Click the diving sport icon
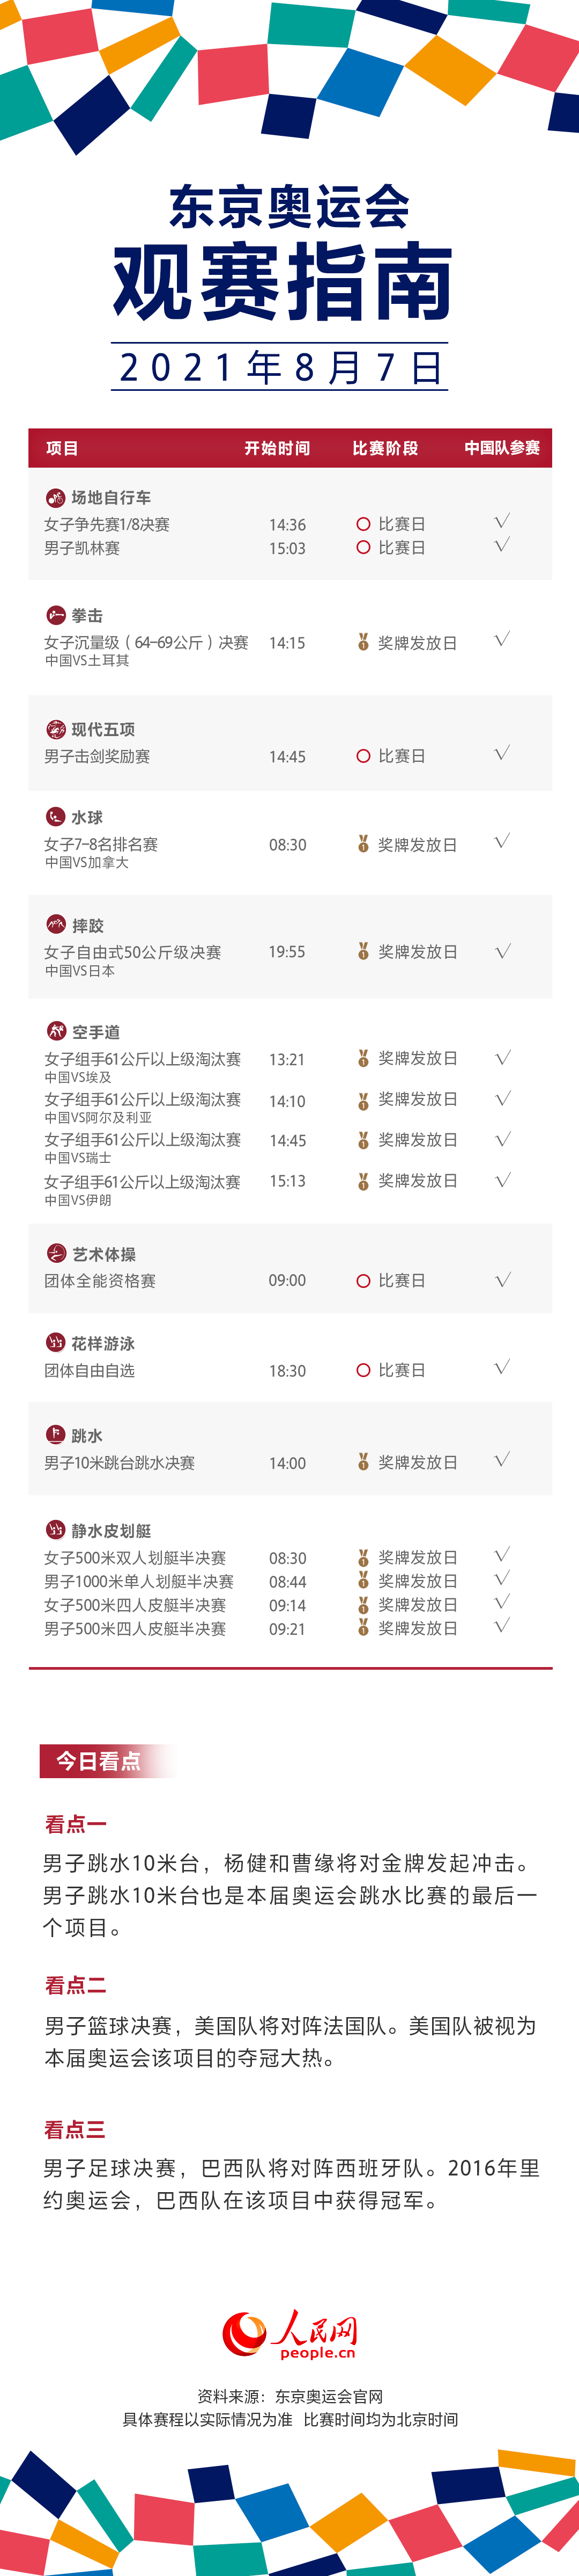The height and width of the screenshot is (2576, 579). point(56,1435)
